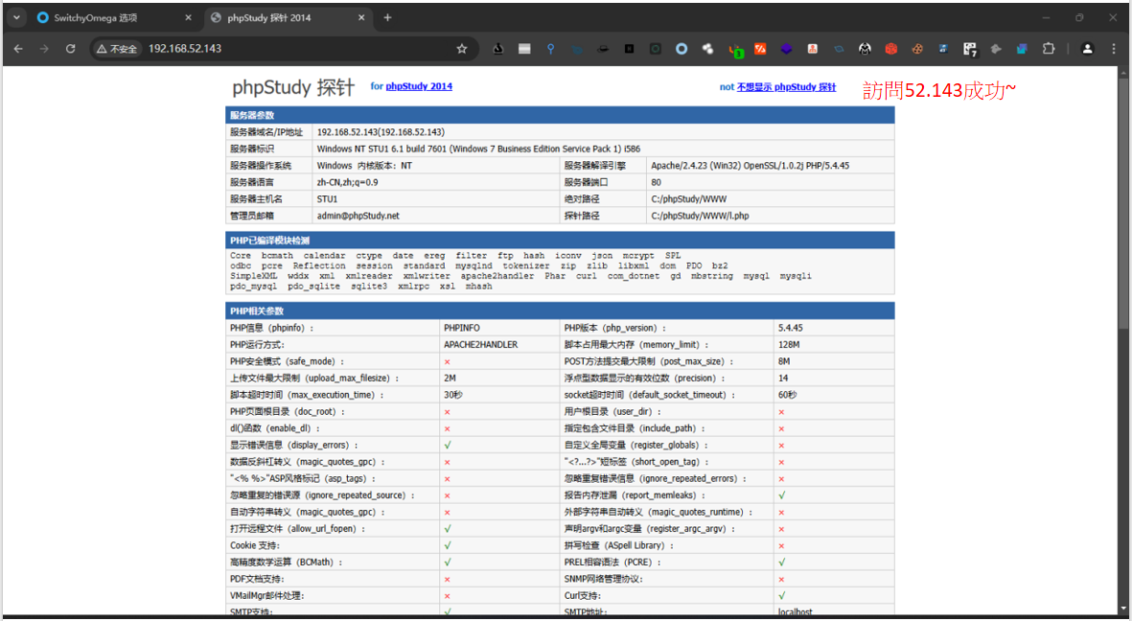The height and width of the screenshot is (621, 1132).
Task: Open a new browser tab
Action: (387, 17)
